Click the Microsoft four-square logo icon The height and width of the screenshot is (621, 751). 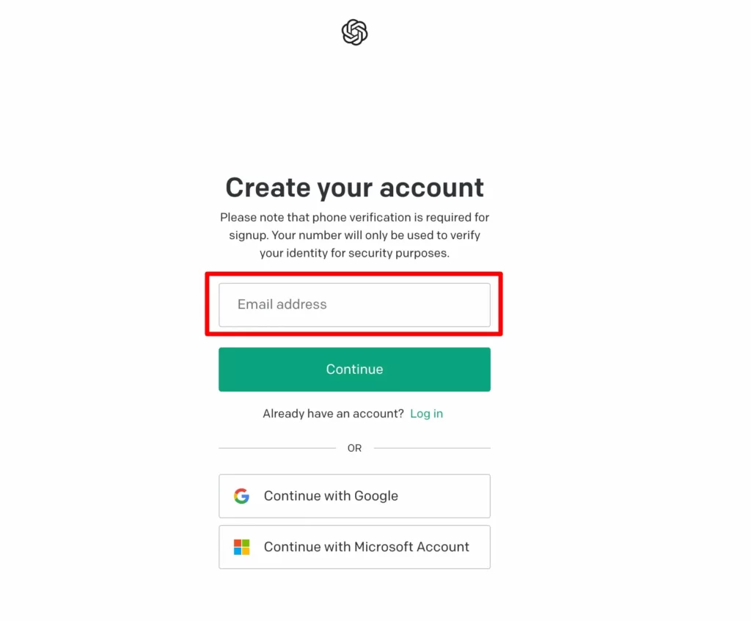[x=241, y=547]
